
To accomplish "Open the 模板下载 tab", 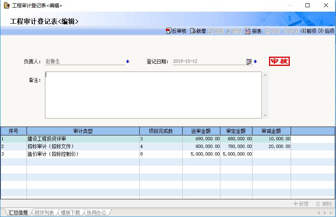I will coord(70,213).
